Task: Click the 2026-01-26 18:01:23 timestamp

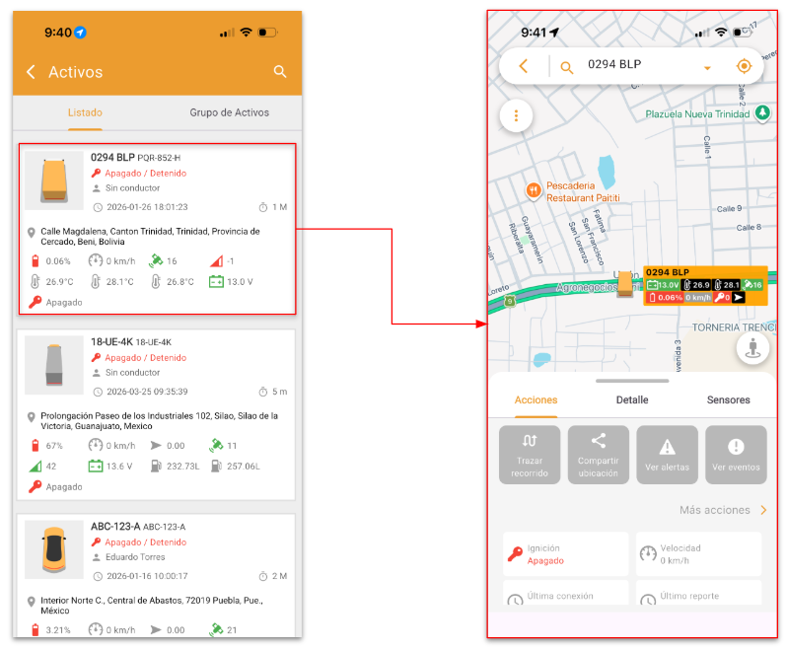Action: pyautogui.click(x=147, y=207)
